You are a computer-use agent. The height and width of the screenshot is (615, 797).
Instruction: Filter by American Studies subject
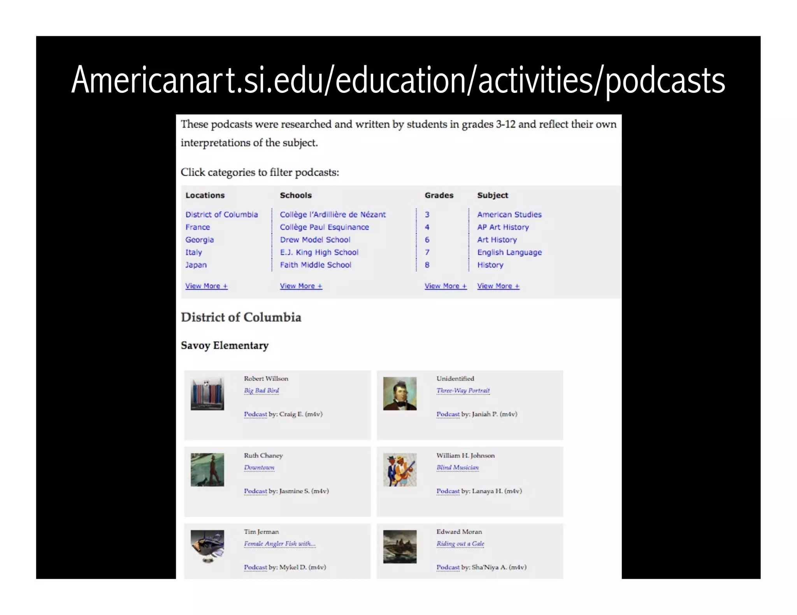click(x=509, y=215)
